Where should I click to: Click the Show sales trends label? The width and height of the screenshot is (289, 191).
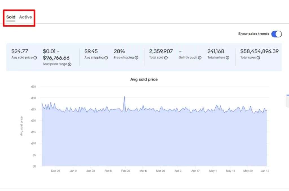[254, 34]
